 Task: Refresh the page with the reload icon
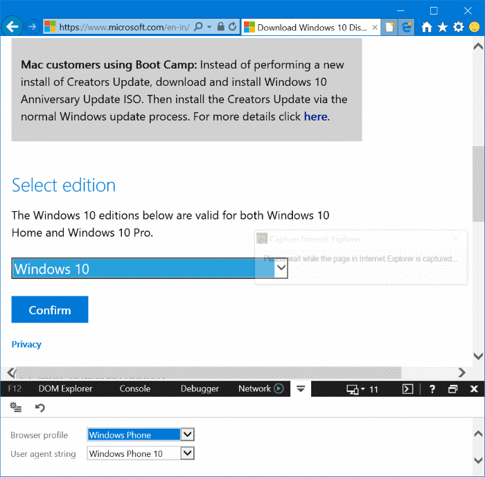point(232,26)
